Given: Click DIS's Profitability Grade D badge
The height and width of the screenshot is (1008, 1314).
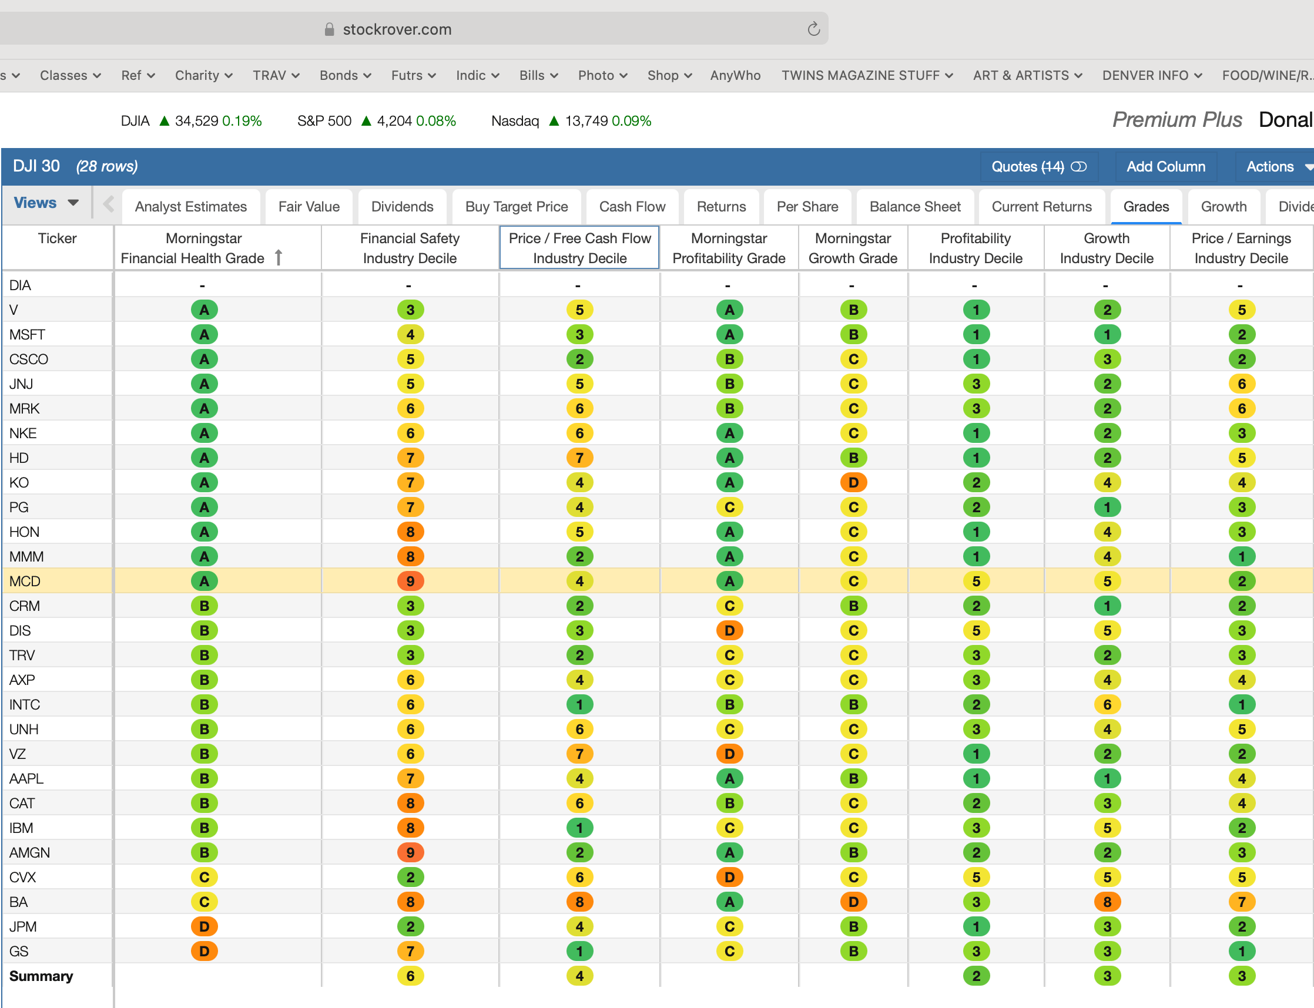Looking at the screenshot, I should 729,631.
